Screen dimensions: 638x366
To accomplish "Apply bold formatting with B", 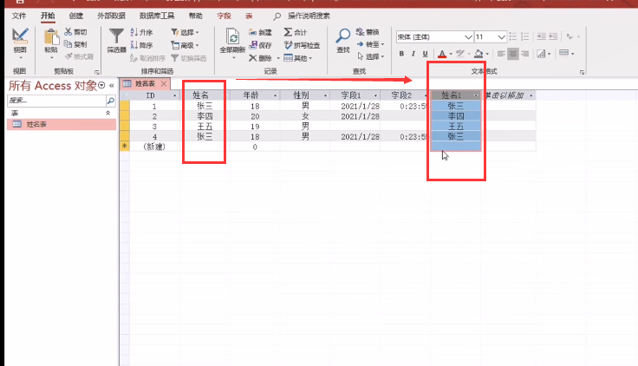I will coord(401,53).
